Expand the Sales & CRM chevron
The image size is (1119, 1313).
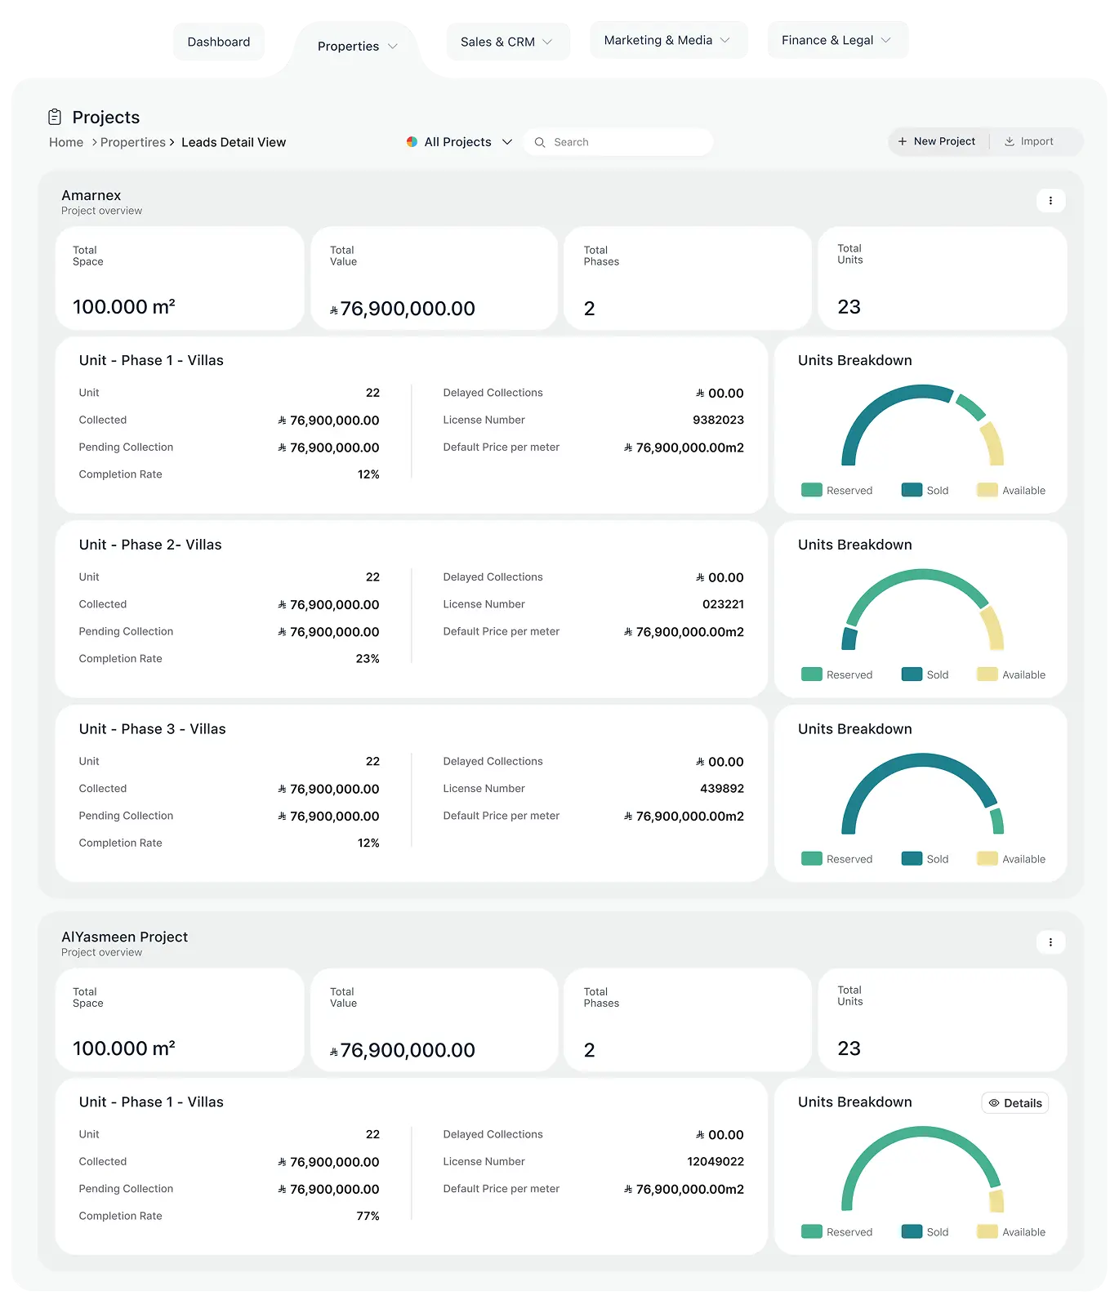(547, 42)
